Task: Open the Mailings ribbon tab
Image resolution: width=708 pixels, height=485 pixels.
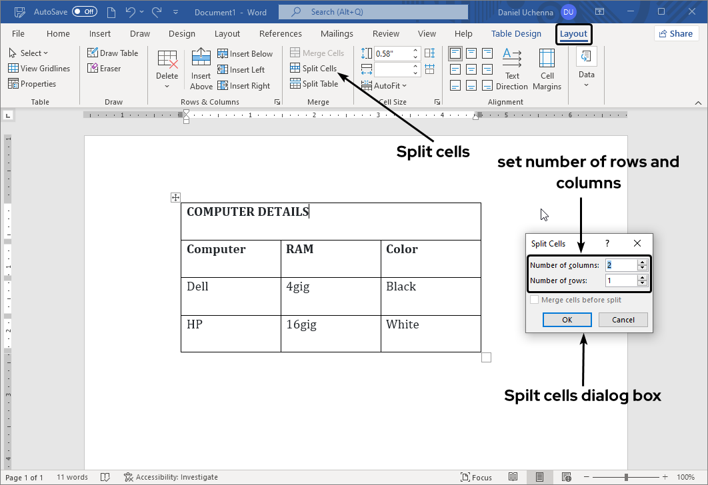Action: coord(337,33)
